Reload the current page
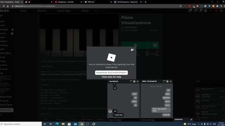The image size is (225, 126). click(x=4, y=6)
